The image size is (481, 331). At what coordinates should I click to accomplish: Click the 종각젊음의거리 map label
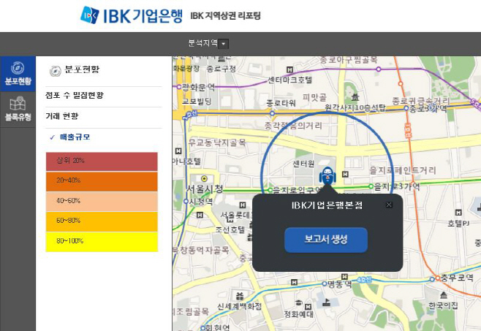pos(293,125)
